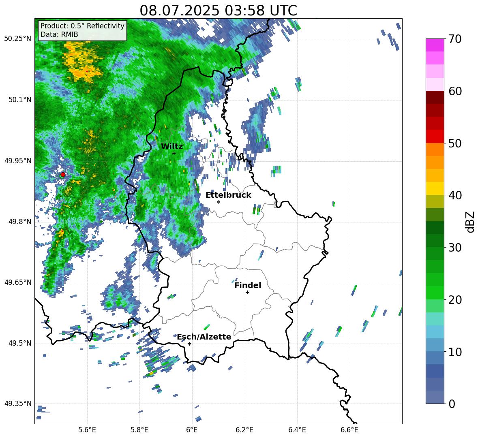Screen dimensions: 480x438
Task: Click the 6.2°E longitude label
Action: point(244,430)
